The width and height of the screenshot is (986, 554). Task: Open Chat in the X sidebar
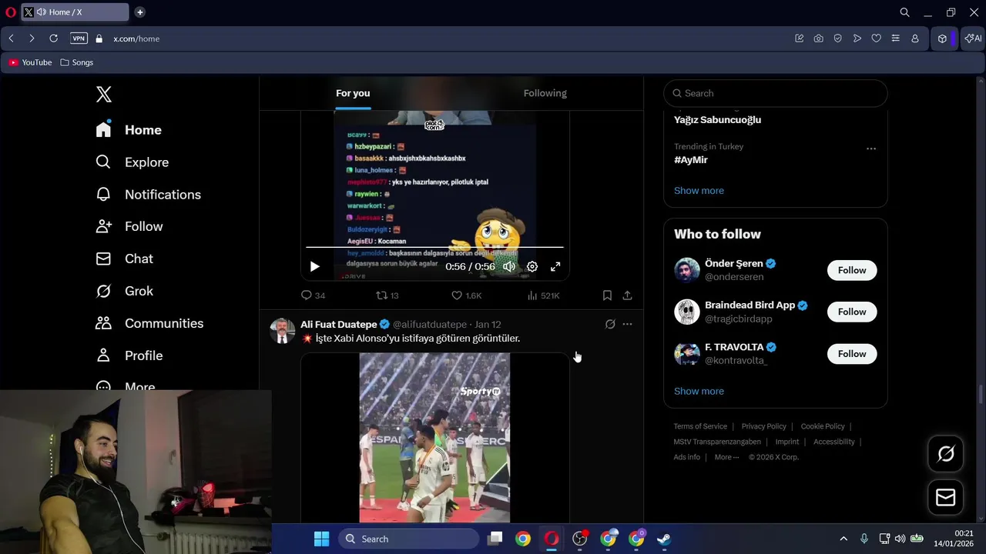124,259
